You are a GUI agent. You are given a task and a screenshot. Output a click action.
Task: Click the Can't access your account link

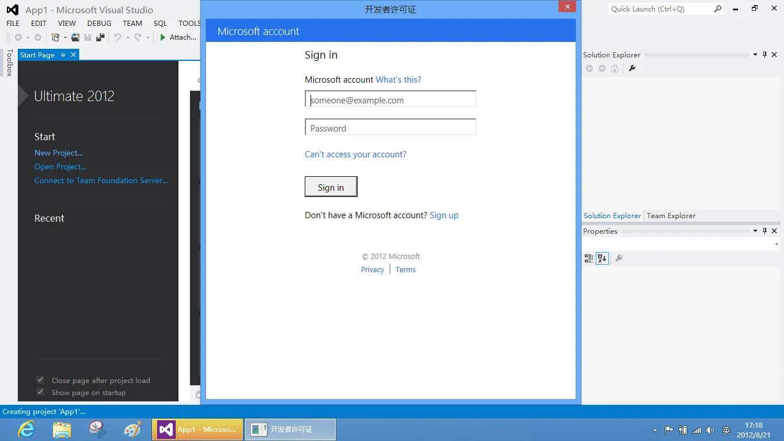[x=355, y=154]
